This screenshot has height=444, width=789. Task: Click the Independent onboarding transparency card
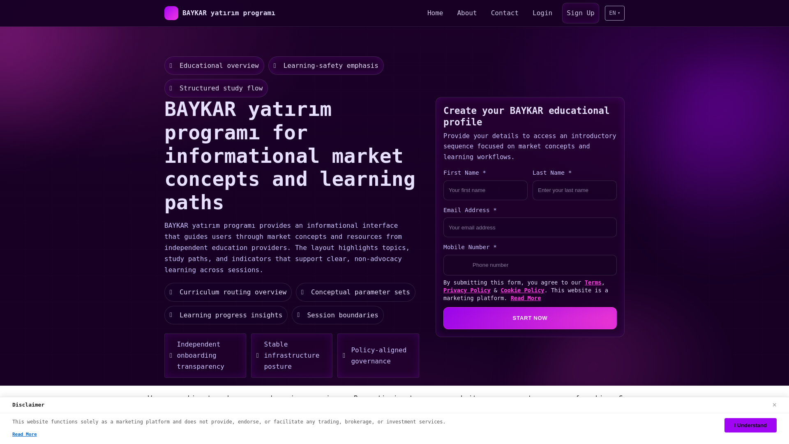(205, 356)
